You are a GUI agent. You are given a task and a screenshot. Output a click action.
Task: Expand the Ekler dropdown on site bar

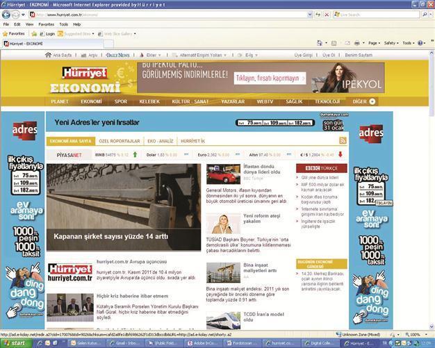pyautogui.click(x=160, y=55)
